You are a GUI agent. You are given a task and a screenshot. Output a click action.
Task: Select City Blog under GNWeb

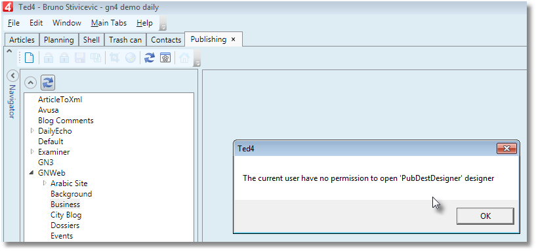pos(66,215)
